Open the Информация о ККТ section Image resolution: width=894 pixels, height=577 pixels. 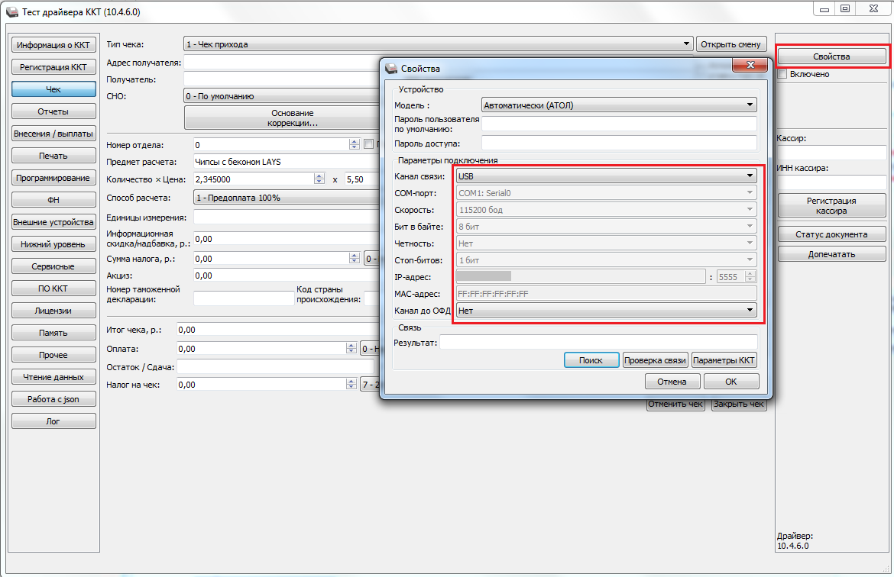53,44
